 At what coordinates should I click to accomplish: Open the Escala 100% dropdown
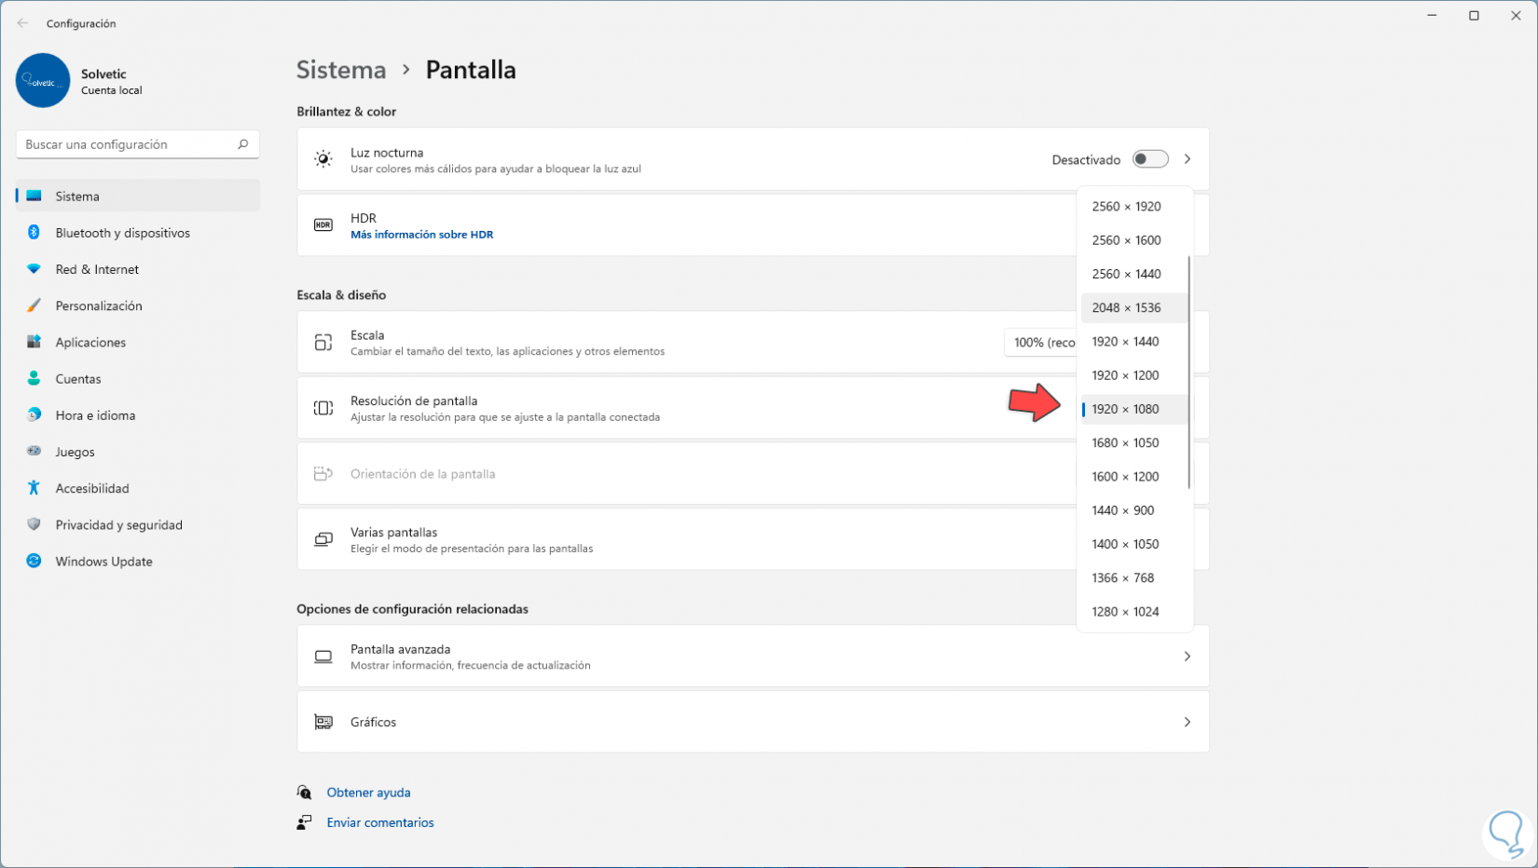click(1041, 343)
